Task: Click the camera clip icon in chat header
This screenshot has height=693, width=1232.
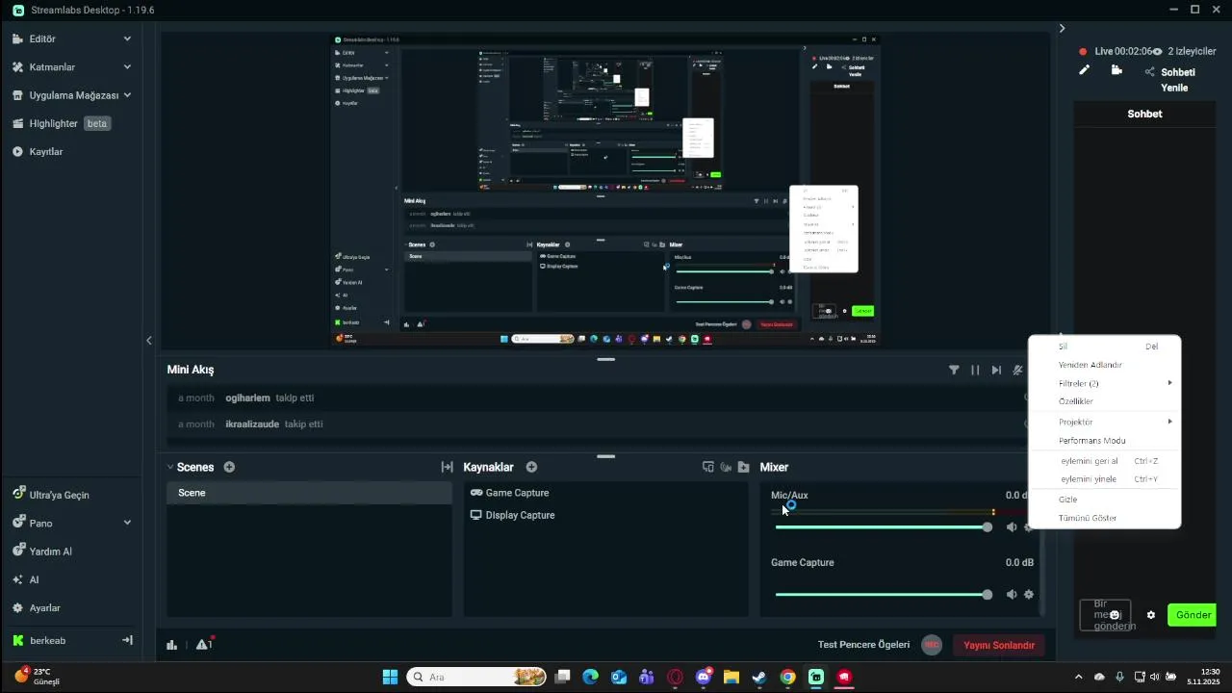Action: (1116, 70)
